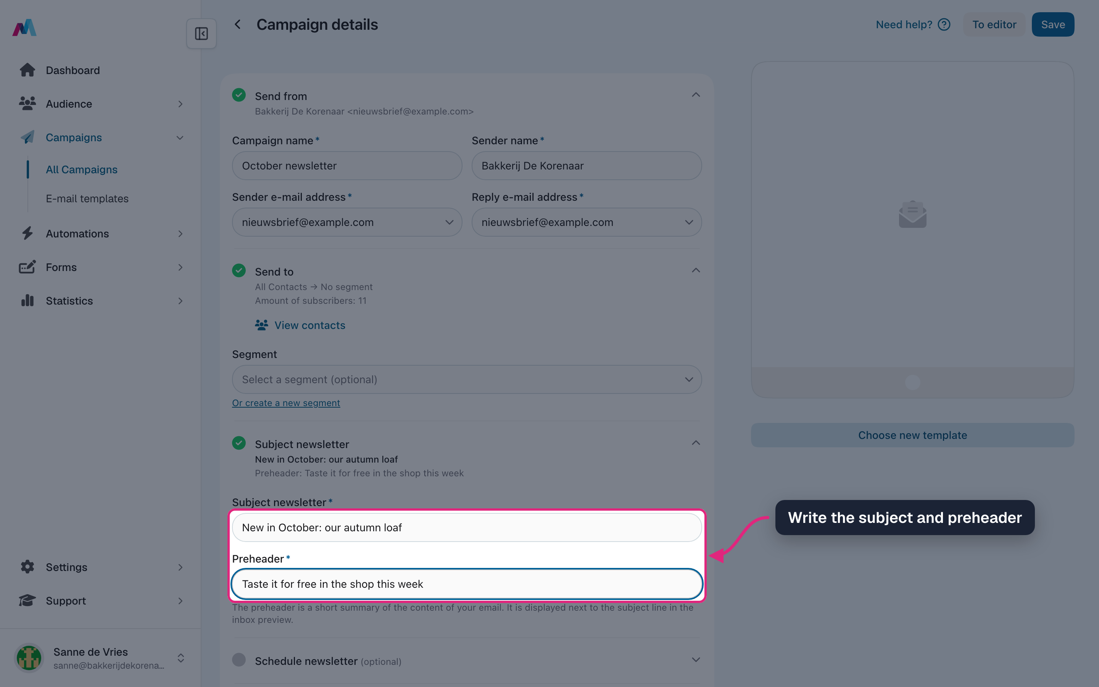The image size is (1099, 687).
Task: Open the Select a segment dropdown
Action: click(467, 379)
